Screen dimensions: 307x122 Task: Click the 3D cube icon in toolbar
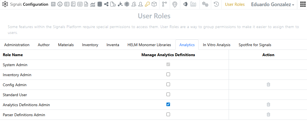(154, 4)
